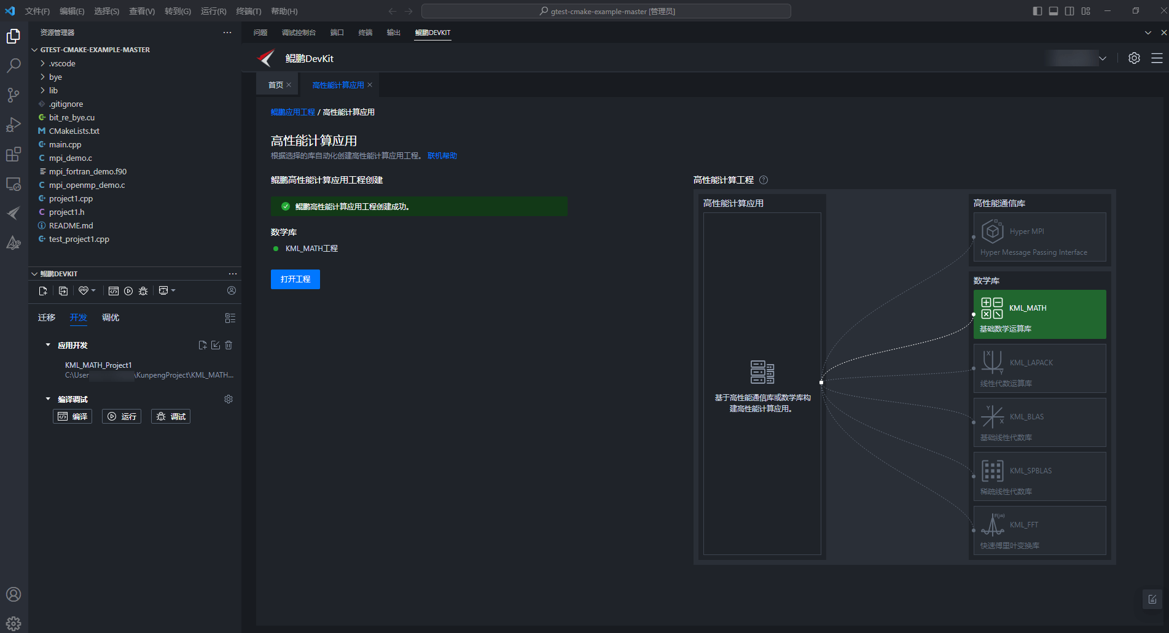
Task: Click the 编译 button
Action: (72, 416)
